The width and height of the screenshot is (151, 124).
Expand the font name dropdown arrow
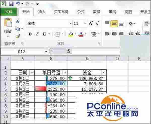click(x=70, y=23)
